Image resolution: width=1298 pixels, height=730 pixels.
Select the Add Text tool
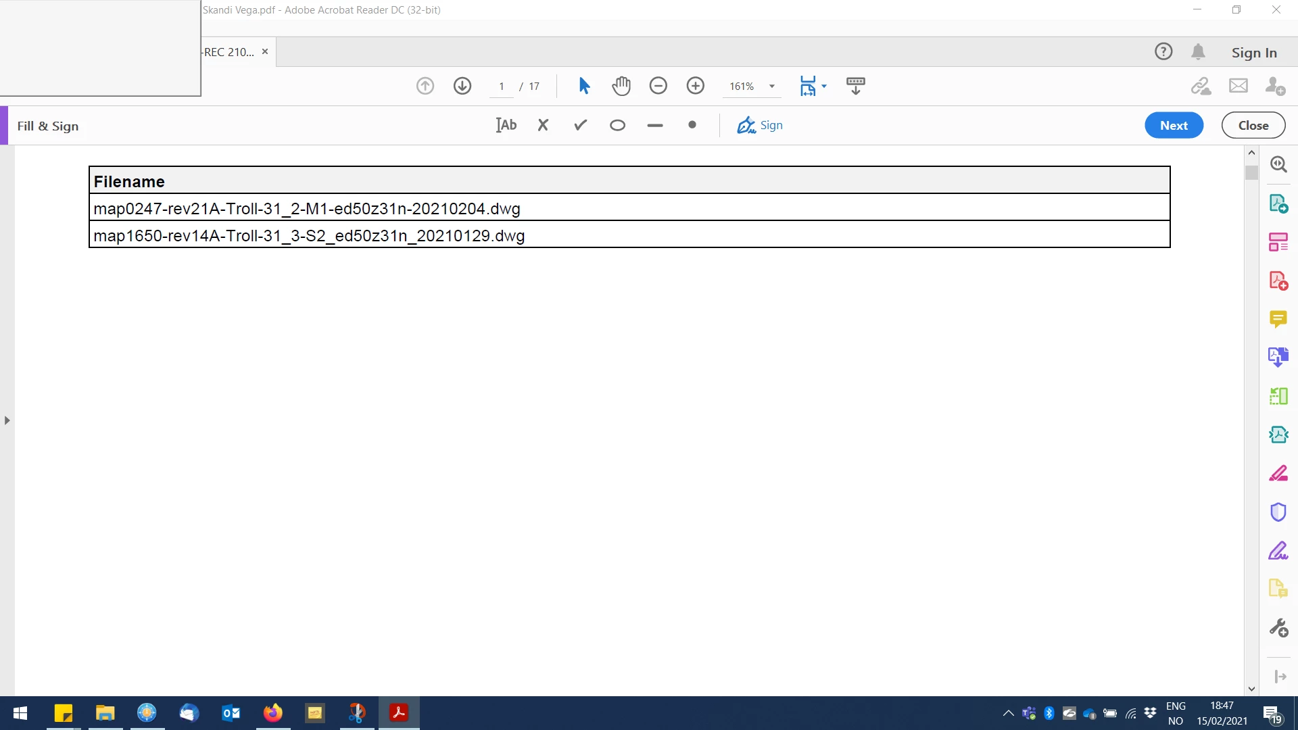[x=506, y=125]
